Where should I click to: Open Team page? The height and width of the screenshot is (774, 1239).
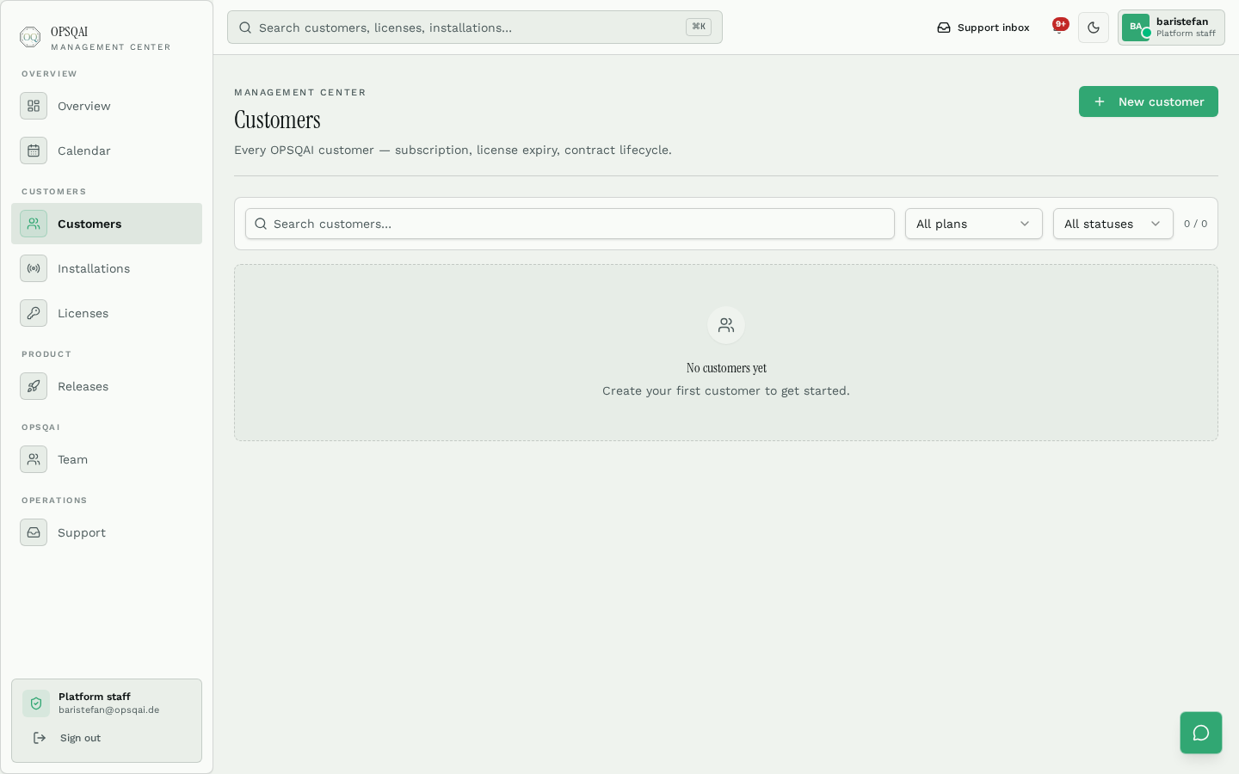(x=107, y=459)
